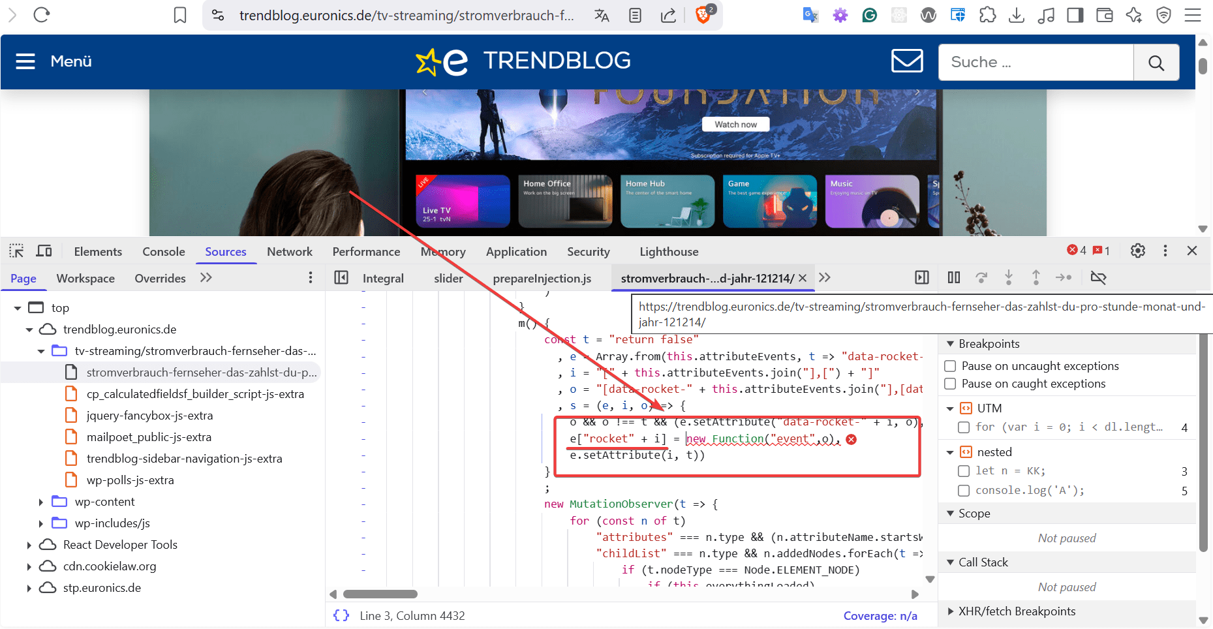Activate the DevTools inspect element picker
The width and height of the screenshot is (1213, 629).
[x=16, y=251]
